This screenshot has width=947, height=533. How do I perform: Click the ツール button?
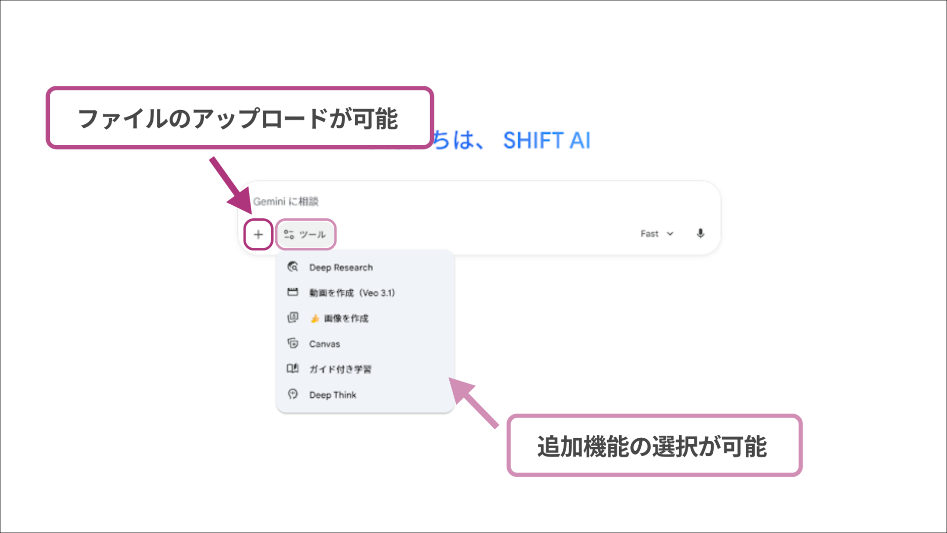point(306,234)
